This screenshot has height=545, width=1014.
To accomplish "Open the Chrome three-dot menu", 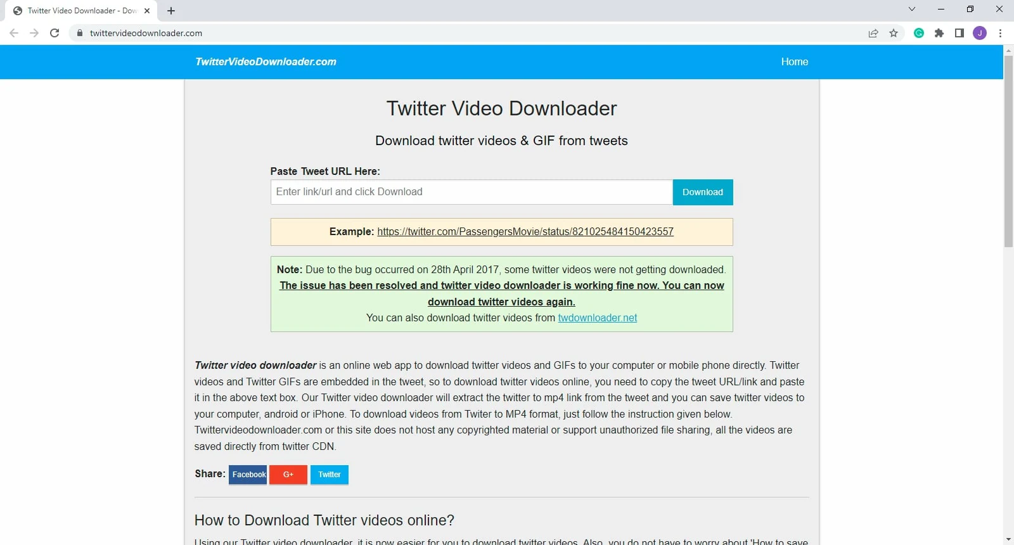I will tap(1000, 33).
